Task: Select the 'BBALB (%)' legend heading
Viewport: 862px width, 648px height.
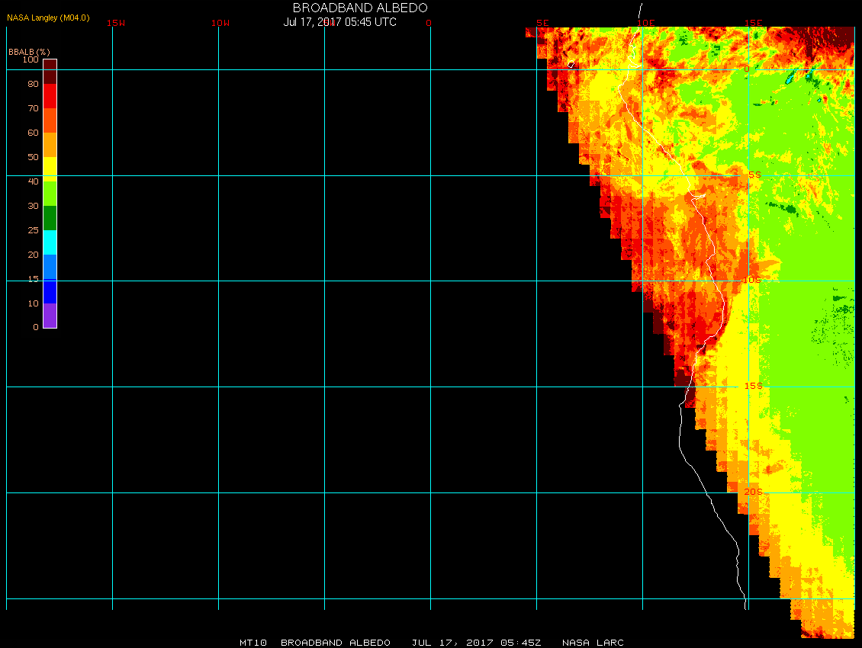Action: coord(29,52)
